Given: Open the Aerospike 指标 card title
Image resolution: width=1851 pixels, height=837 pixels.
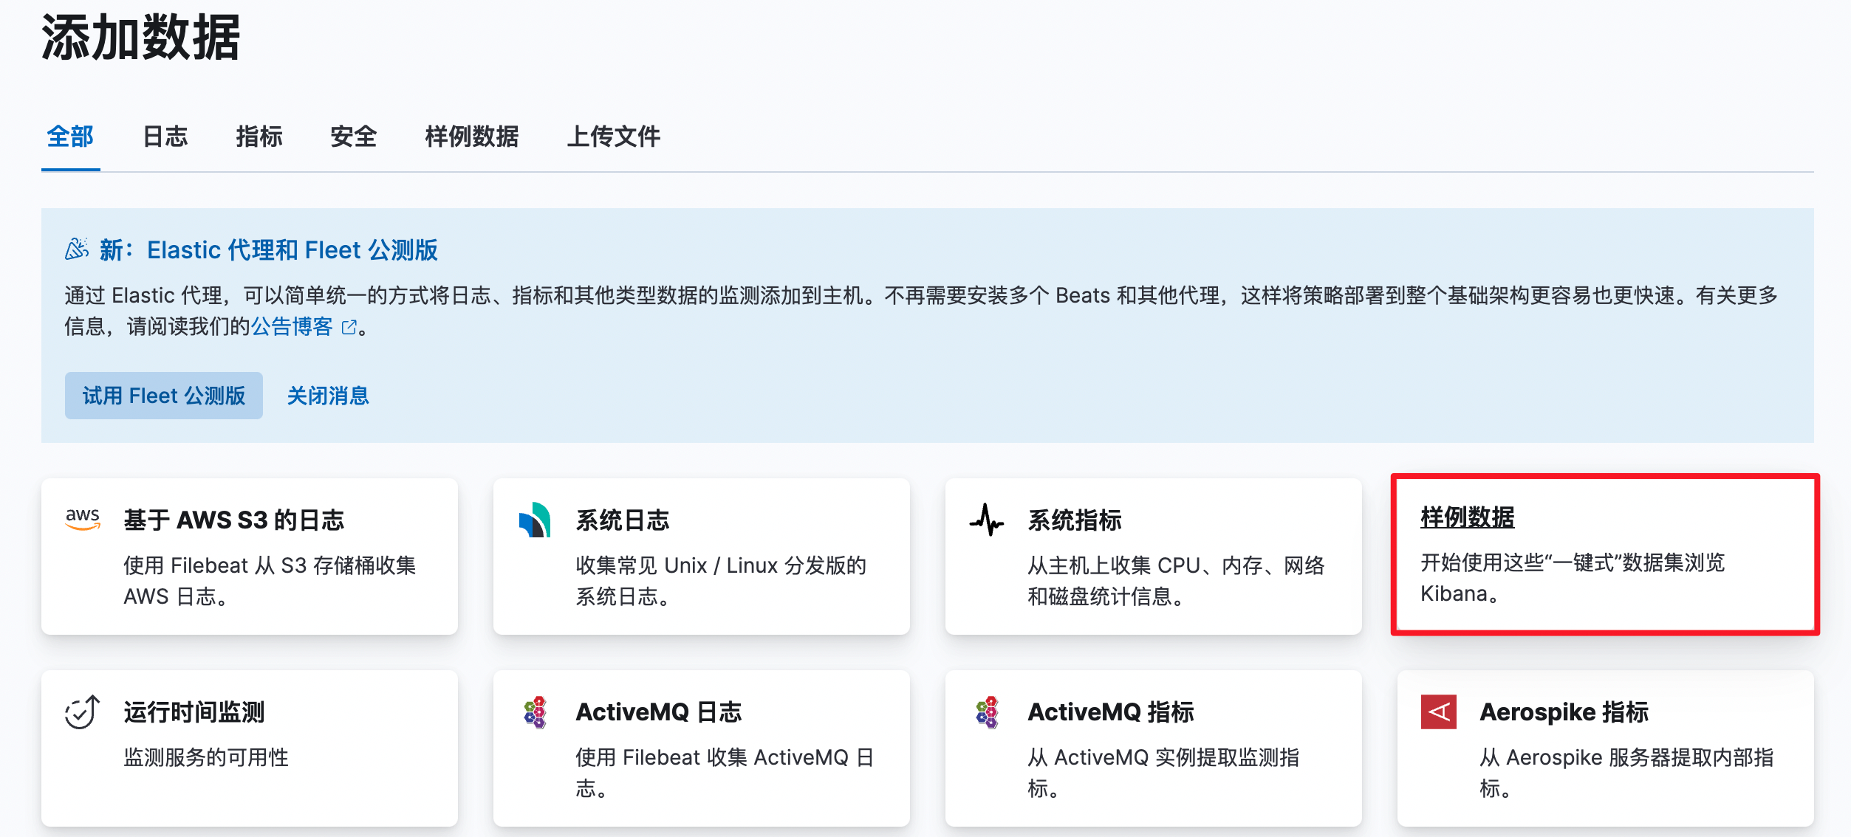Looking at the screenshot, I should pos(1564,712).
